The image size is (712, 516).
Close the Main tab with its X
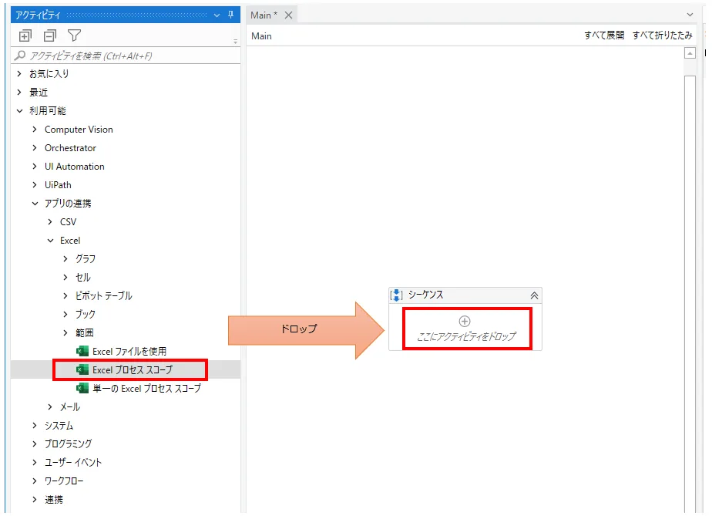tap(288, 15)
